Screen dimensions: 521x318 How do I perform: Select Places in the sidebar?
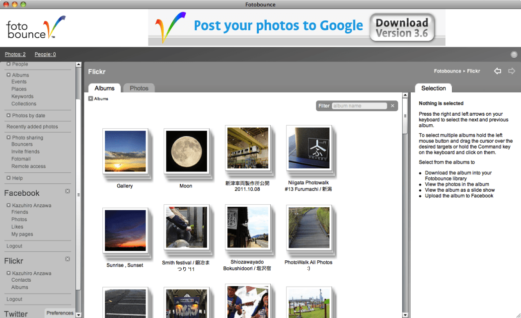19,89
